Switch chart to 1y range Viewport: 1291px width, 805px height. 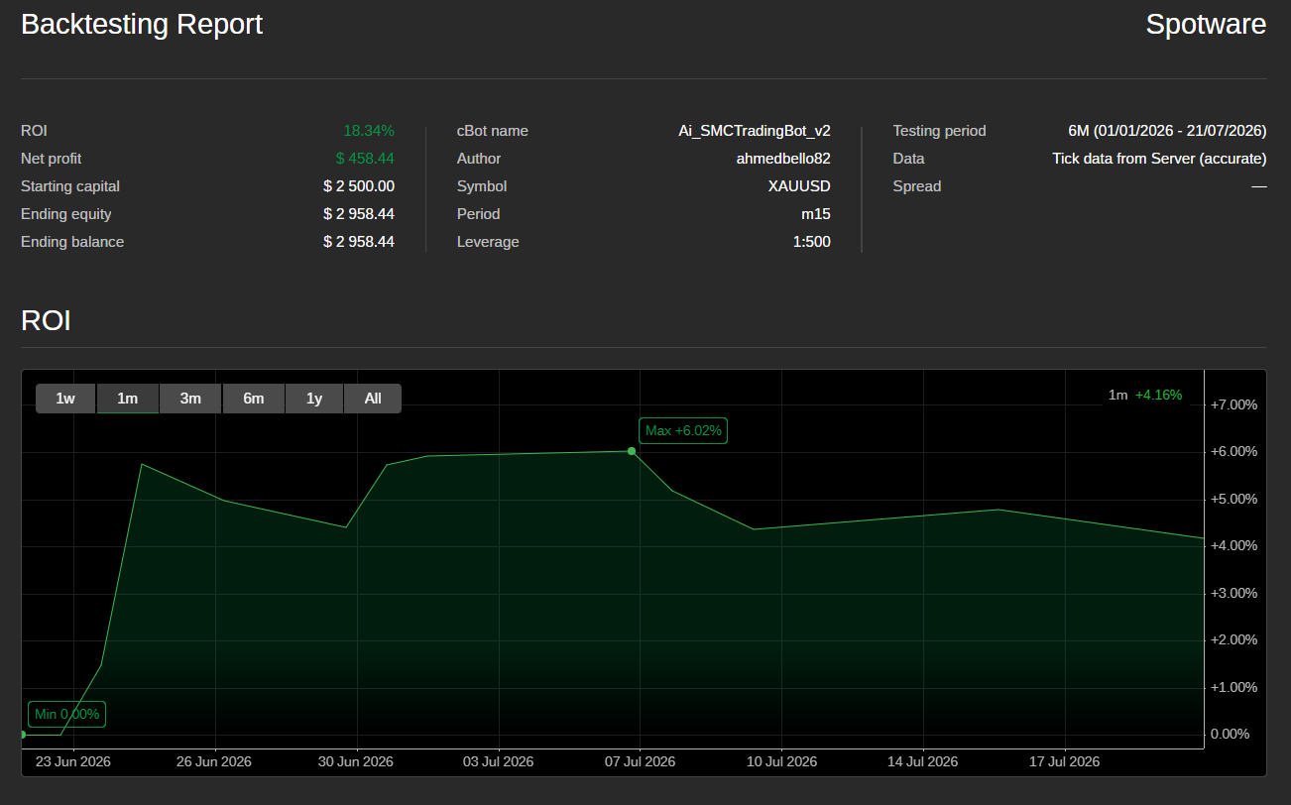click(x=314, y=399)
